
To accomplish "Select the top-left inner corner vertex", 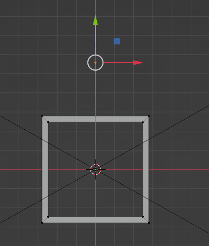I will tap(48, 122).
